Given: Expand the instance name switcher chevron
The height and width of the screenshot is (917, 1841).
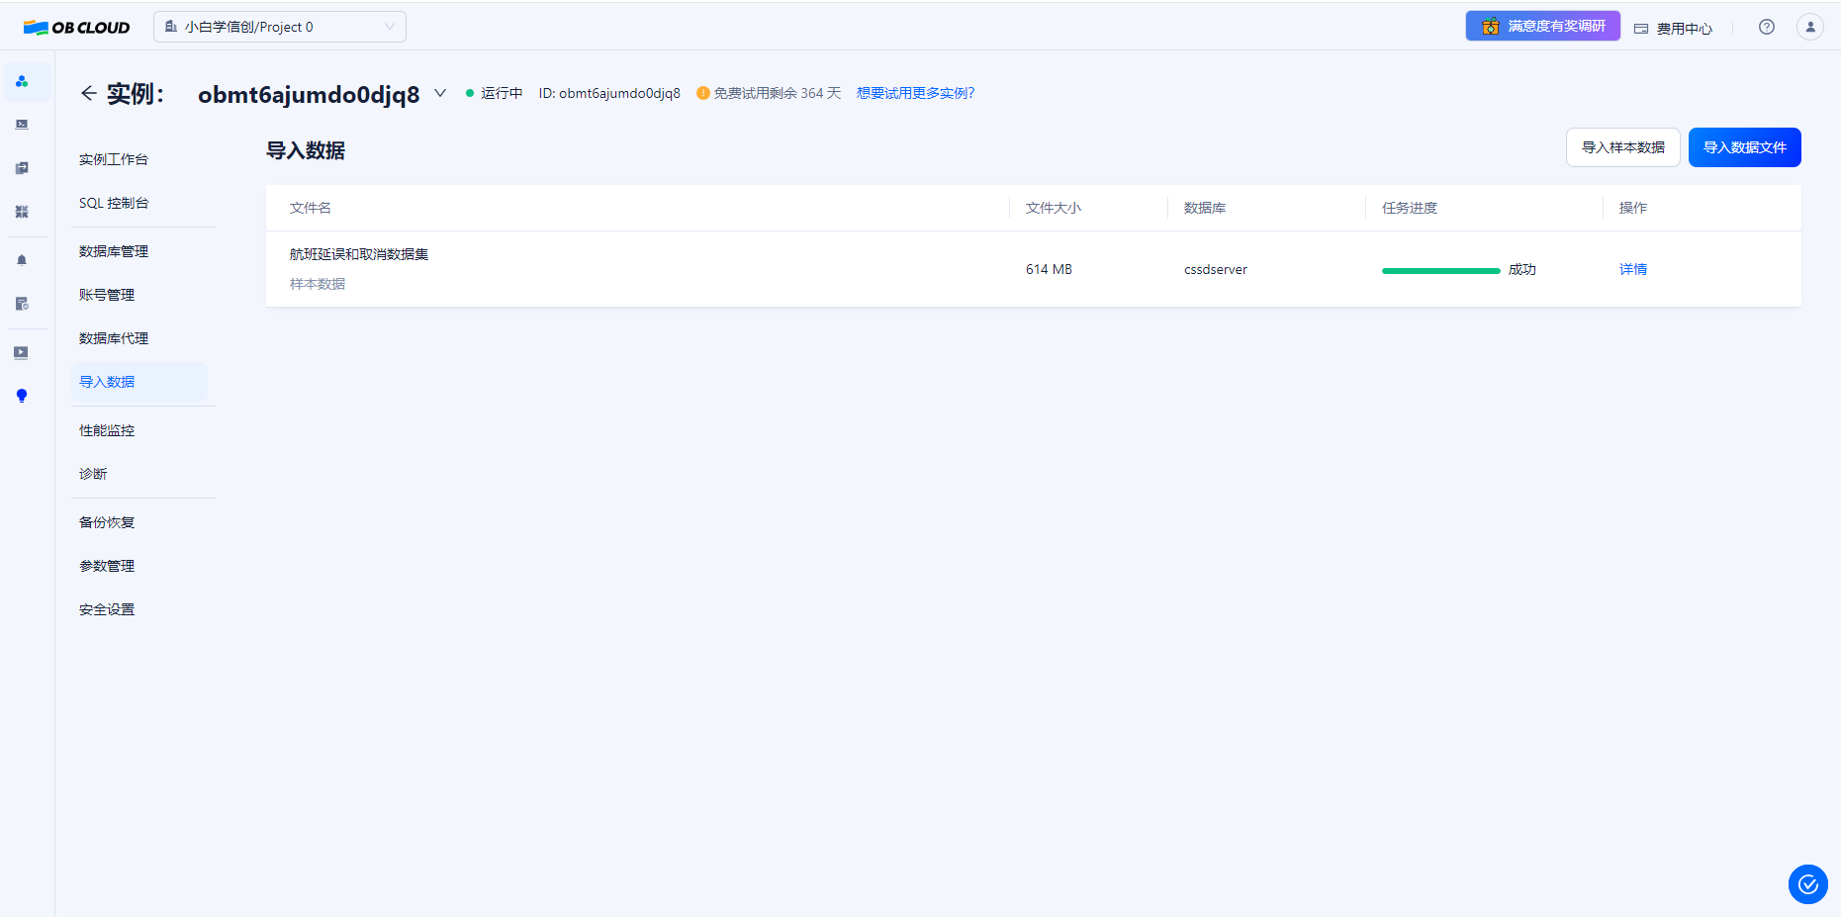Looking at the screenshot, I should coord(440,93).
